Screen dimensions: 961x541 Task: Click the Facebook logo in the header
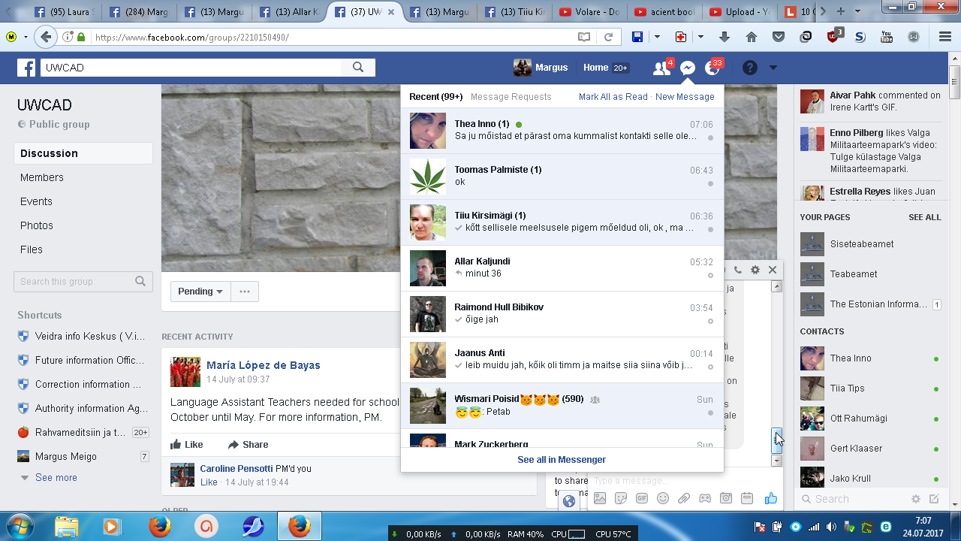click(x=26, y=68)
